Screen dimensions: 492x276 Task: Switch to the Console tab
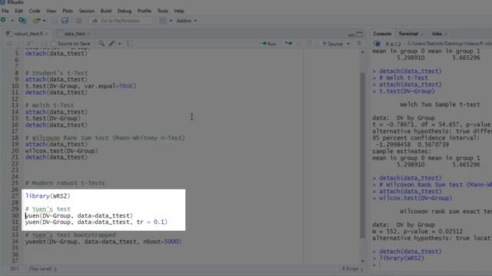pyautogui.click(x=382, y=34)
